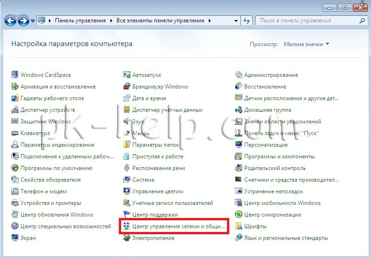The image size is (371, 258).
Task: Click the Звук speaker icon
Action: click(x=127, y=121)
